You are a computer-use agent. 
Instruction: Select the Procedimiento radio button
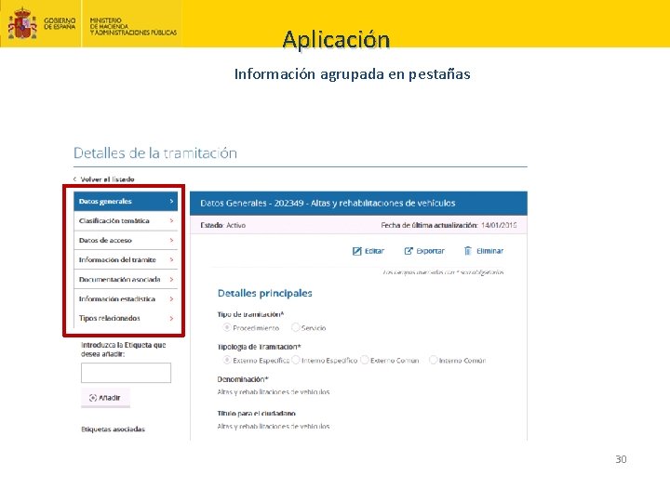[x=227, y=327]
